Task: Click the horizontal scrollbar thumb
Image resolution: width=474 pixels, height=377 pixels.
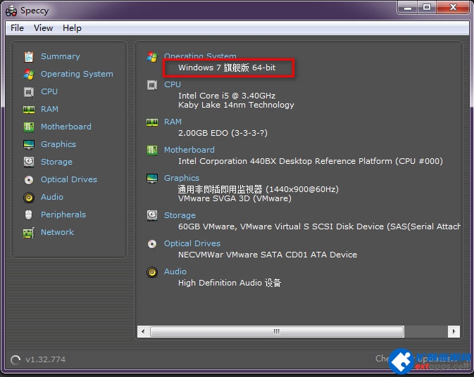Action: pos(277,332)
